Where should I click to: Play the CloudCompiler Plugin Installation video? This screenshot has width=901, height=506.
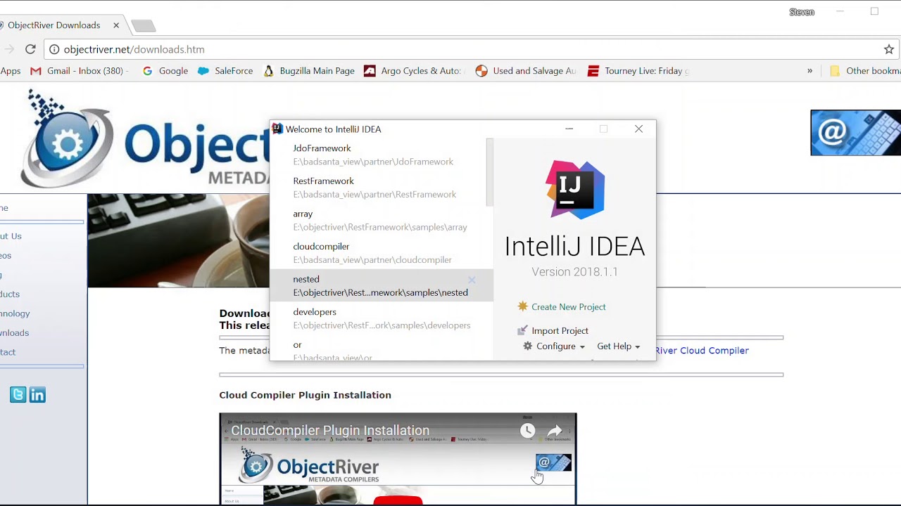point(398,500)
